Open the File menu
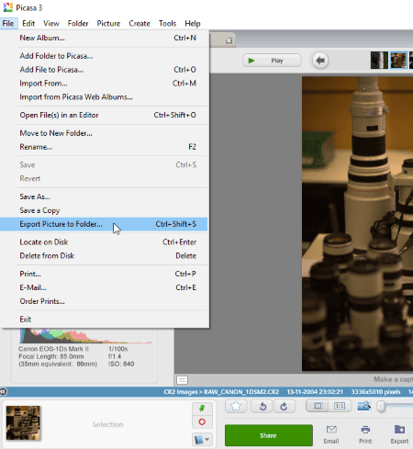Image resolution: width=413 pixels, height=449 pixels. click(x=8, y=23)
